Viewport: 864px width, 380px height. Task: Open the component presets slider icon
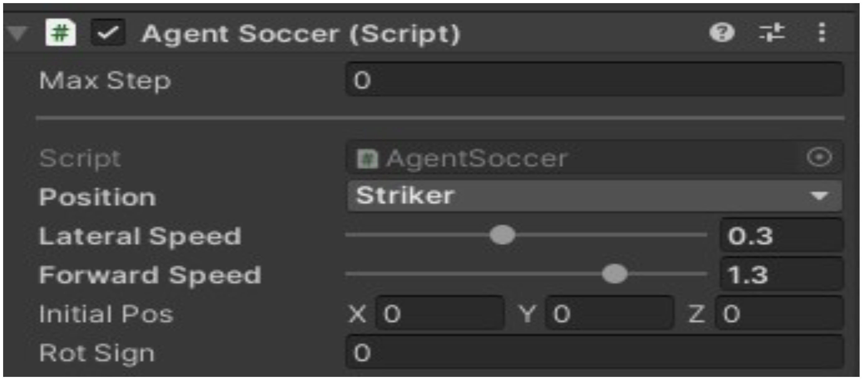tap(772, 33)
